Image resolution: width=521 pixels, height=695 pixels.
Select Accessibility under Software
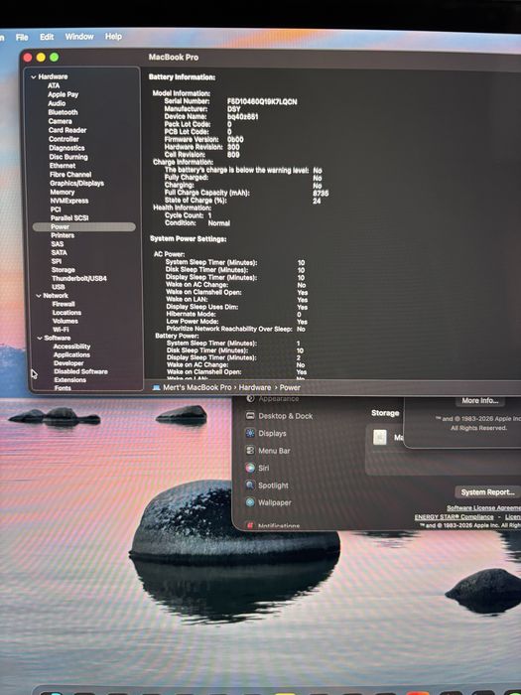pos(71,347)
